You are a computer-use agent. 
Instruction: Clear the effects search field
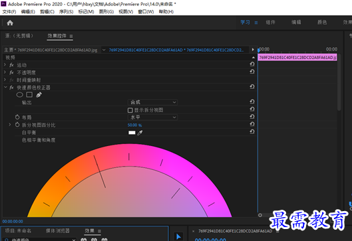pos(74,240)
